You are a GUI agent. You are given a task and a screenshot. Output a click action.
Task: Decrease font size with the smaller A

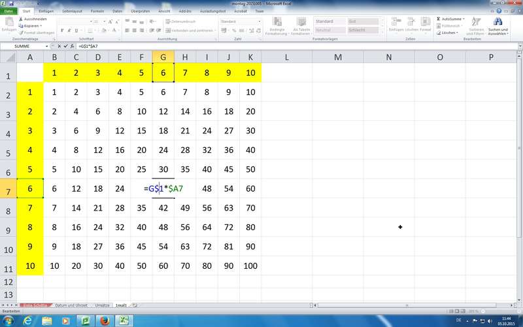coord(117,22)
